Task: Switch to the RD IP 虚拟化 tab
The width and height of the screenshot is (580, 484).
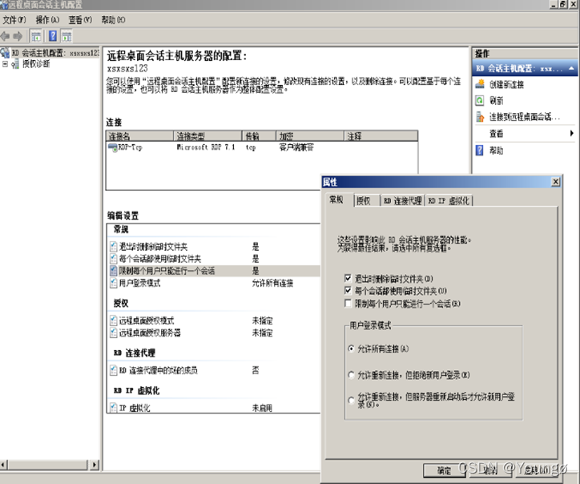Action: tap(449, 201)
